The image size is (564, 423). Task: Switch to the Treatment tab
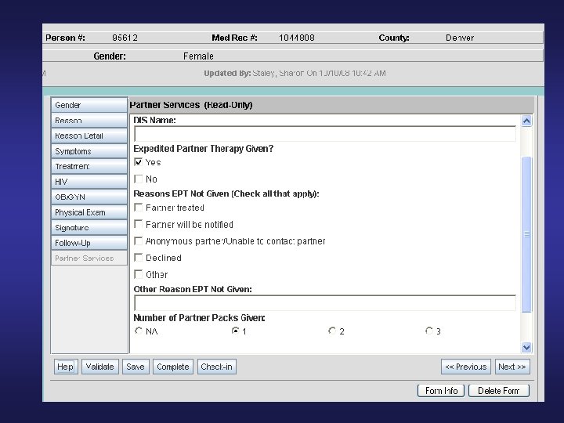[89, 167]
